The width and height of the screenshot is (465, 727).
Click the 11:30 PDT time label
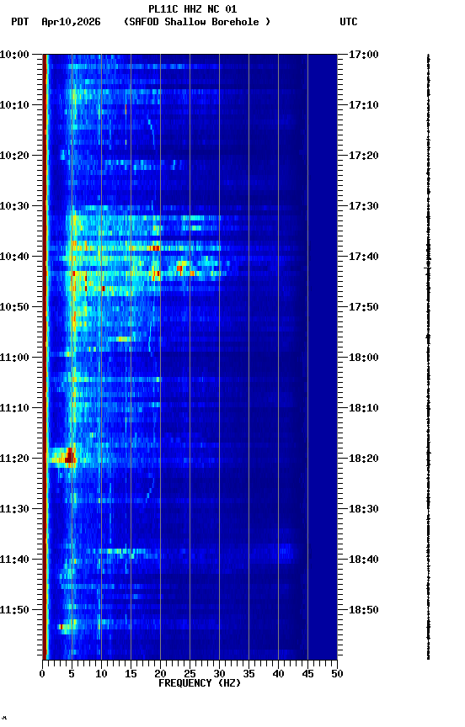(x=14, y=509)
